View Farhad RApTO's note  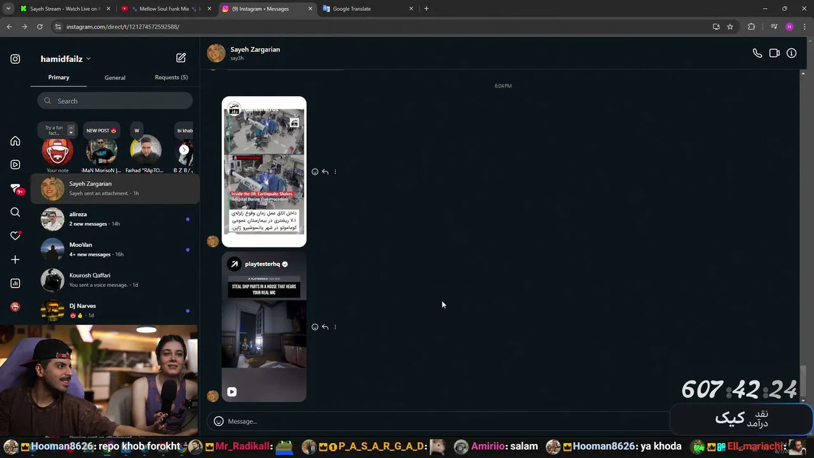[144, 149]
